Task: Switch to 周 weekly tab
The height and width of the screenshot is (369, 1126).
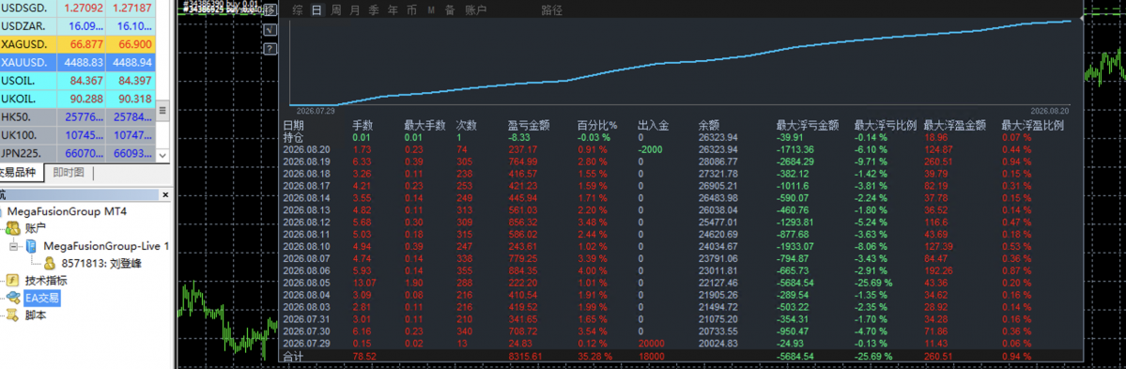Action: tap(336, 10)
